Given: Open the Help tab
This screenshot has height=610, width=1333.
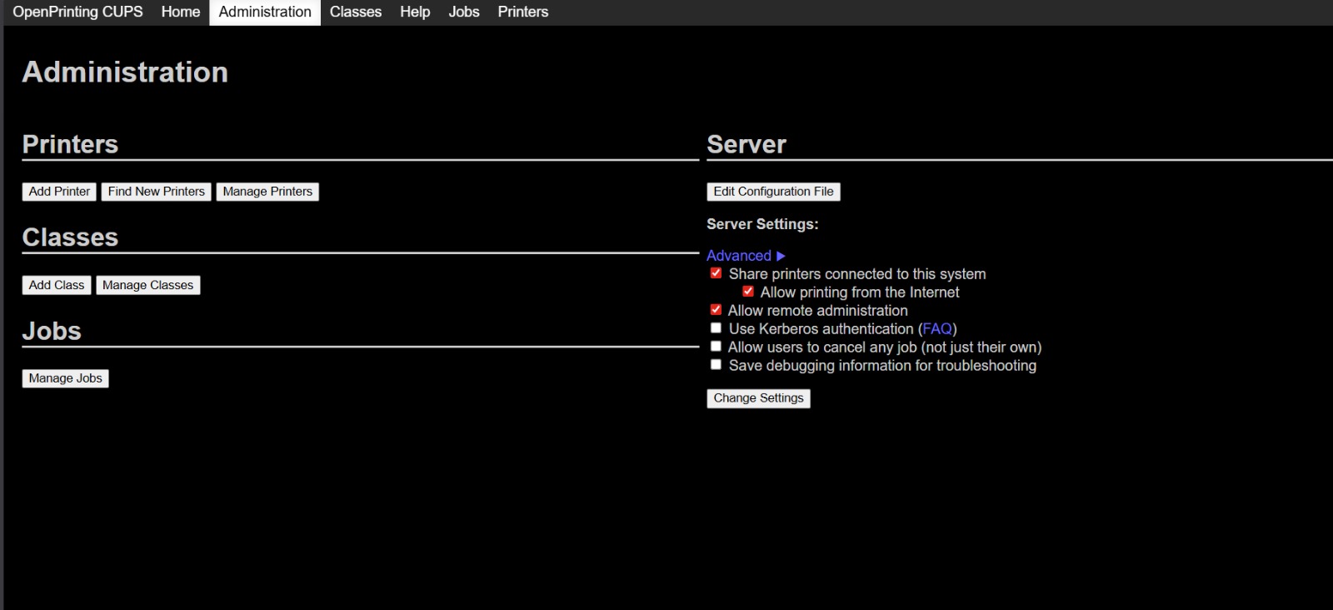Looking at the screenshot, I should click(415, 12).
